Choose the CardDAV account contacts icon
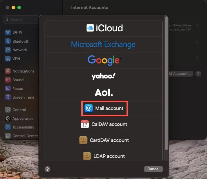Viewport: 207px width, 179px height. (x=83, y=140)
